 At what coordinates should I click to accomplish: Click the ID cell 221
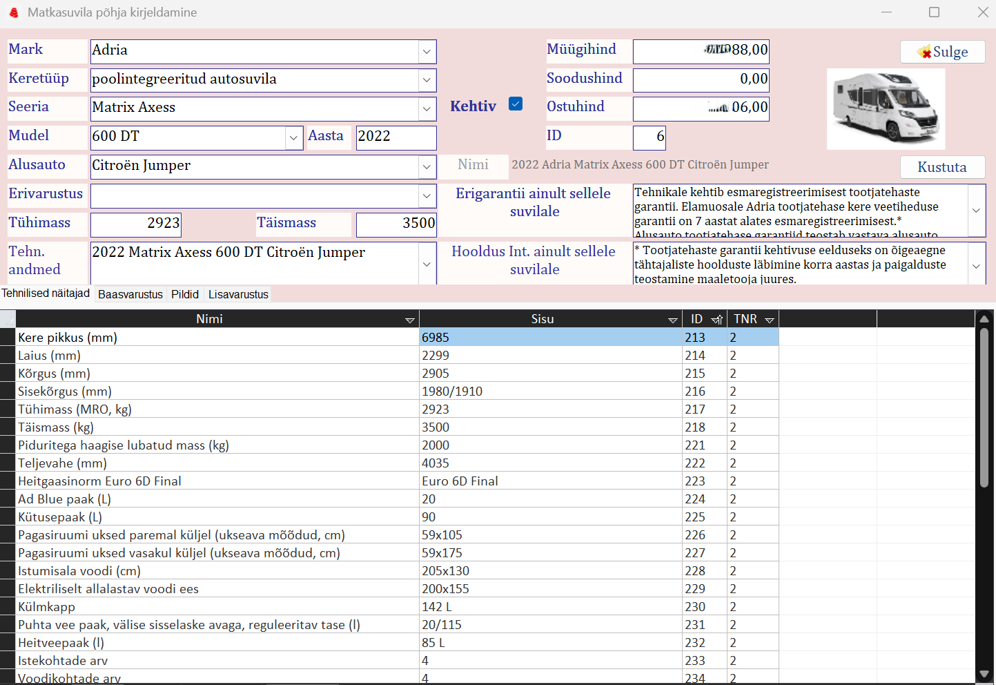[705, 445]
